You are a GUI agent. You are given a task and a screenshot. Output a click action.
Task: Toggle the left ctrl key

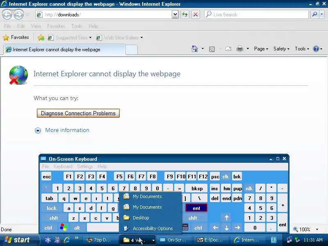[48, 228]
